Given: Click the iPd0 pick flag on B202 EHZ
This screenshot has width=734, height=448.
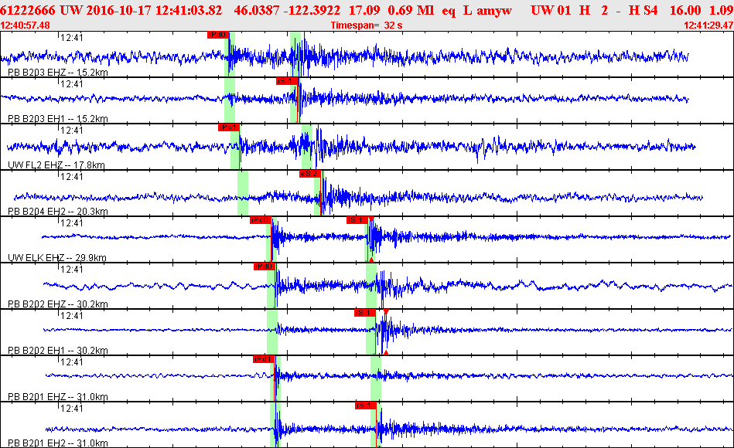Looking at the screenshot, I should 264,266.
